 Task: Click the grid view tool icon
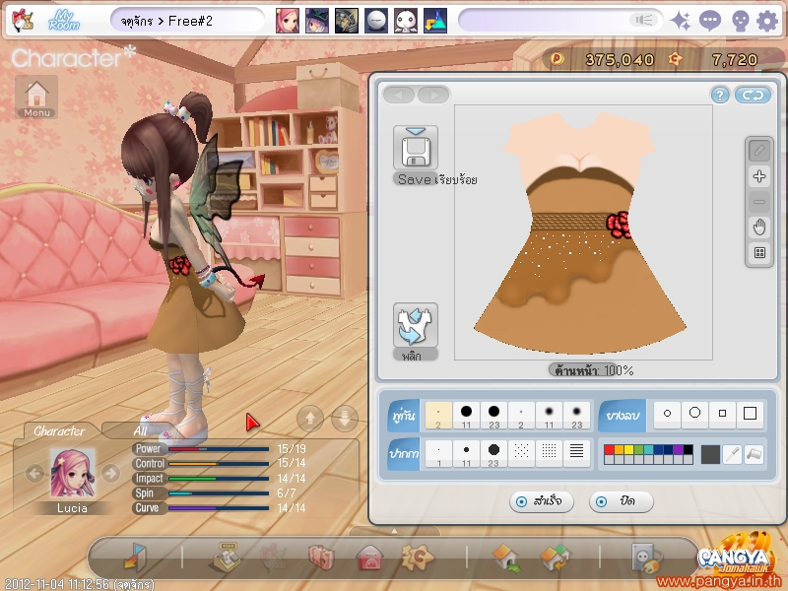pyautogui.click(x=758, y=252)
